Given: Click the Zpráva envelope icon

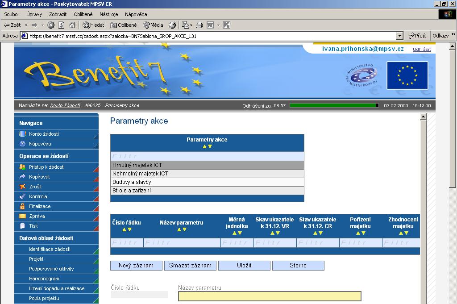Looking at the screenshot, I should coord(22,216).
